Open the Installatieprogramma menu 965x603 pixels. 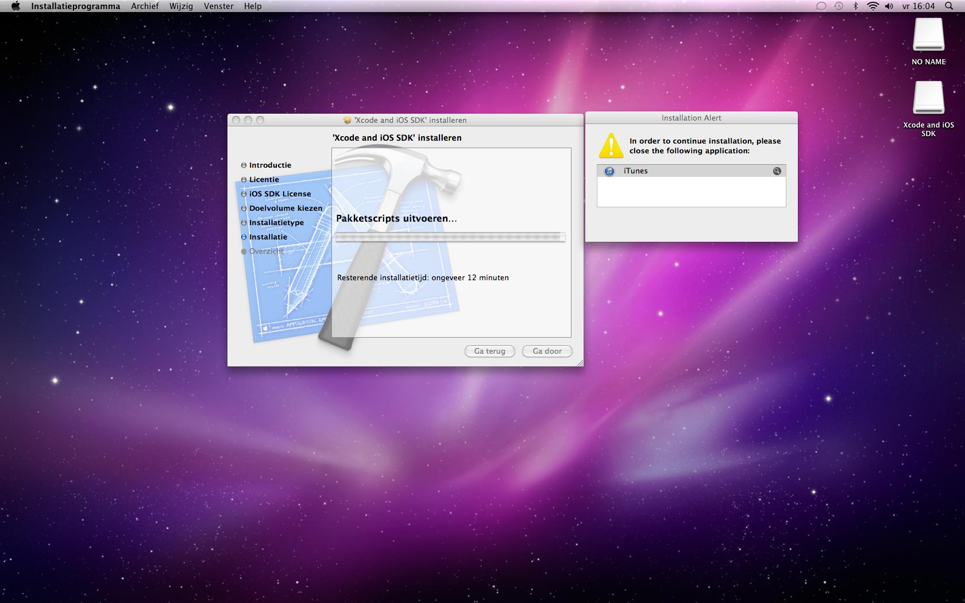(76, 6)
